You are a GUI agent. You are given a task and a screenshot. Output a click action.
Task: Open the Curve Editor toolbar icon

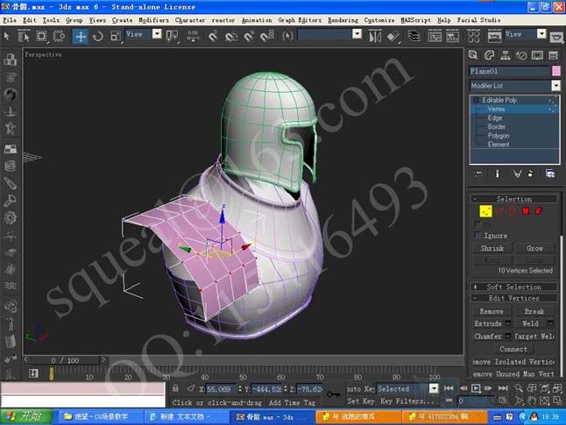435,36
